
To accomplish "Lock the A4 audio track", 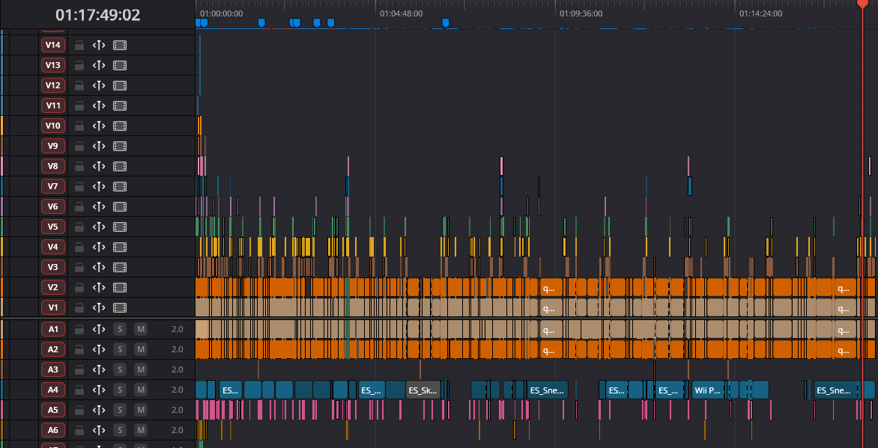I will (79, 390).
